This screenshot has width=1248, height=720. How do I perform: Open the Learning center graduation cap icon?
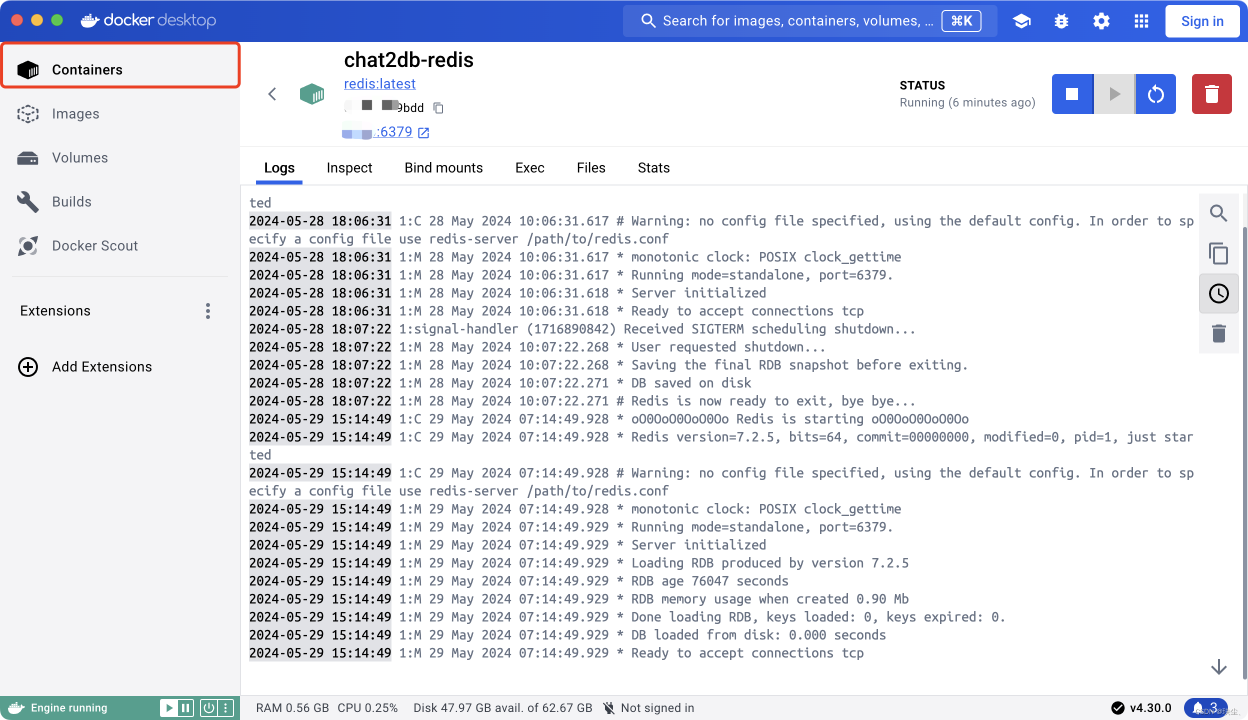point(1021,20)
